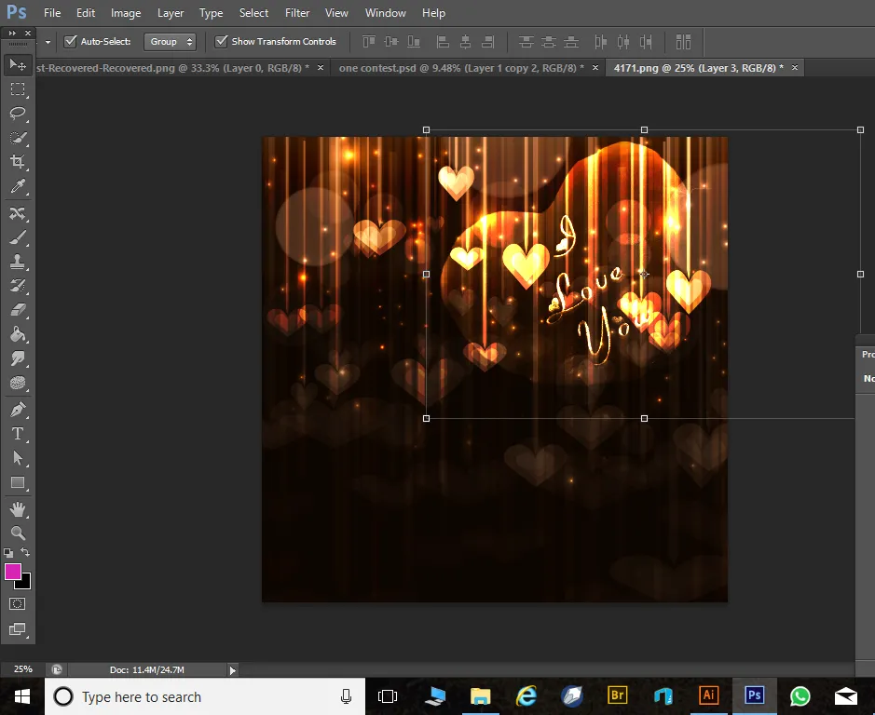Screen dimensions: 875x715
Task: Distribute horizontal centers of layers
Action: [623, 42]
